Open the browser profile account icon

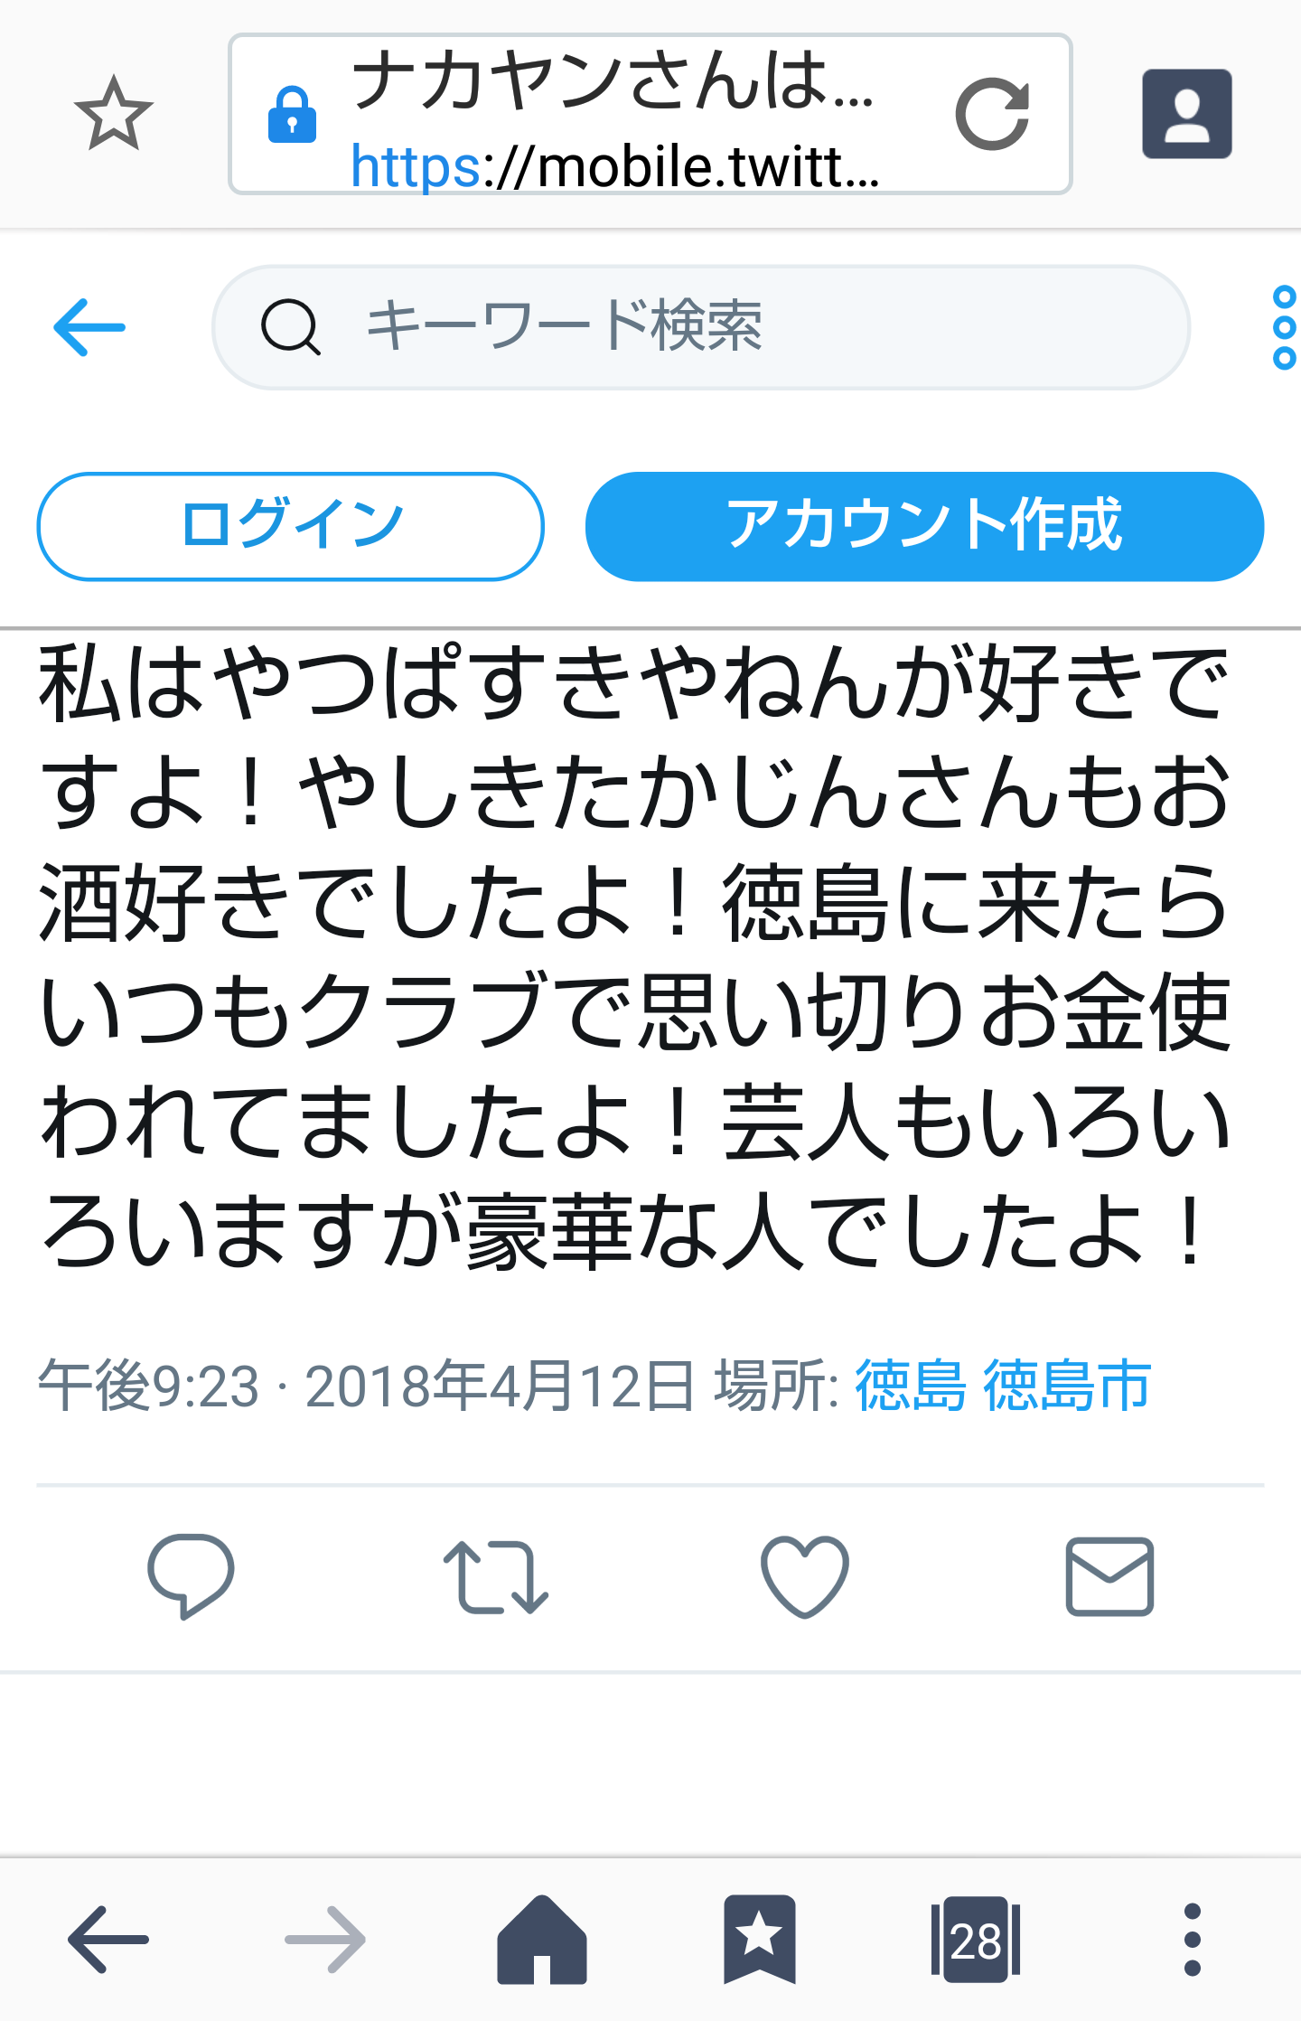pyautogui.click(x=1187, y=114)
